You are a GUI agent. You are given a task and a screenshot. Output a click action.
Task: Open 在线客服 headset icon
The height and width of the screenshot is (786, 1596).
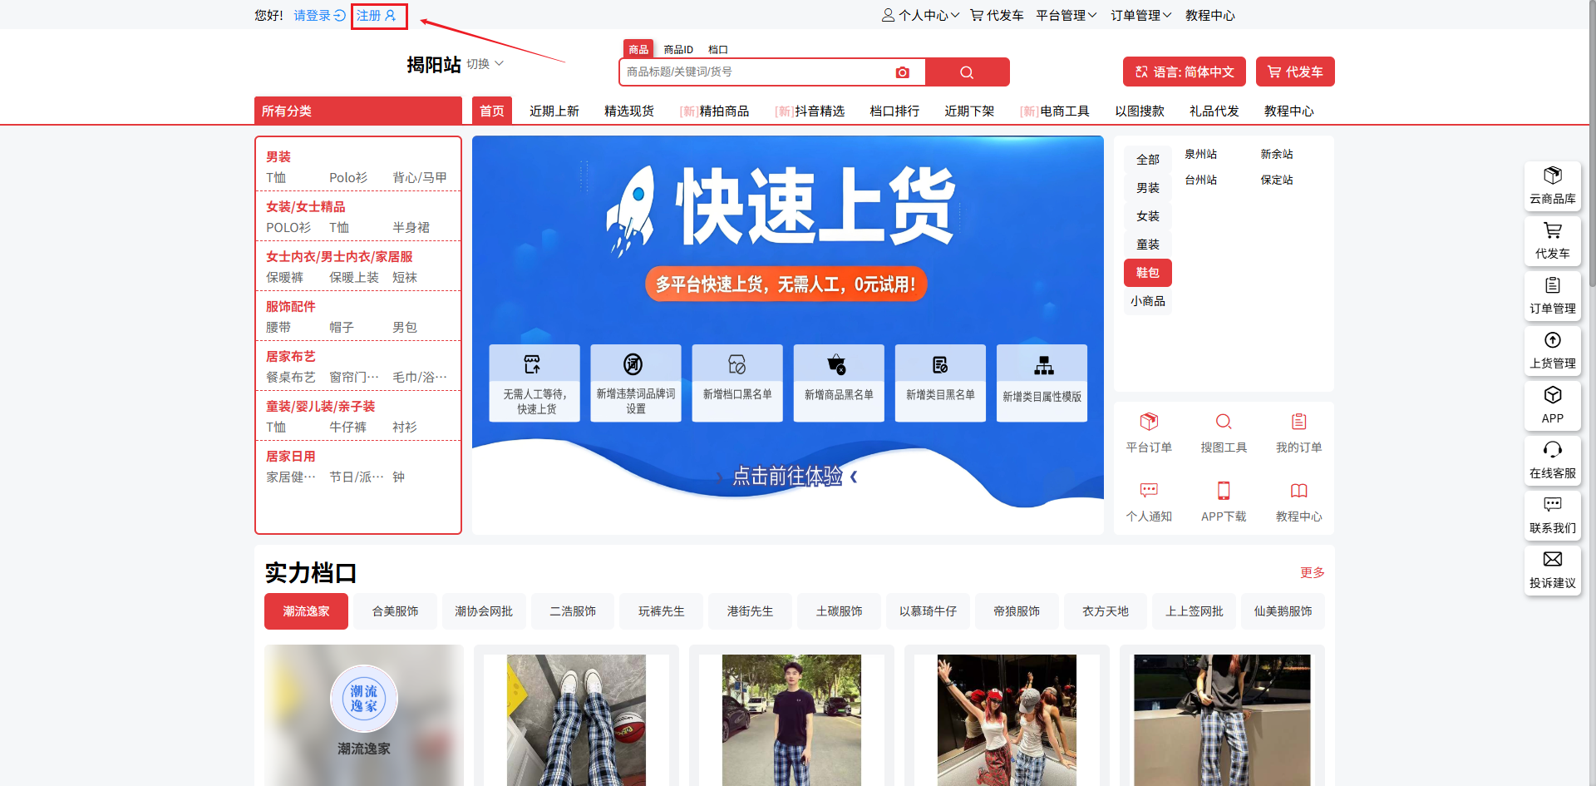pyautogui.click(x=1552, y=460)
